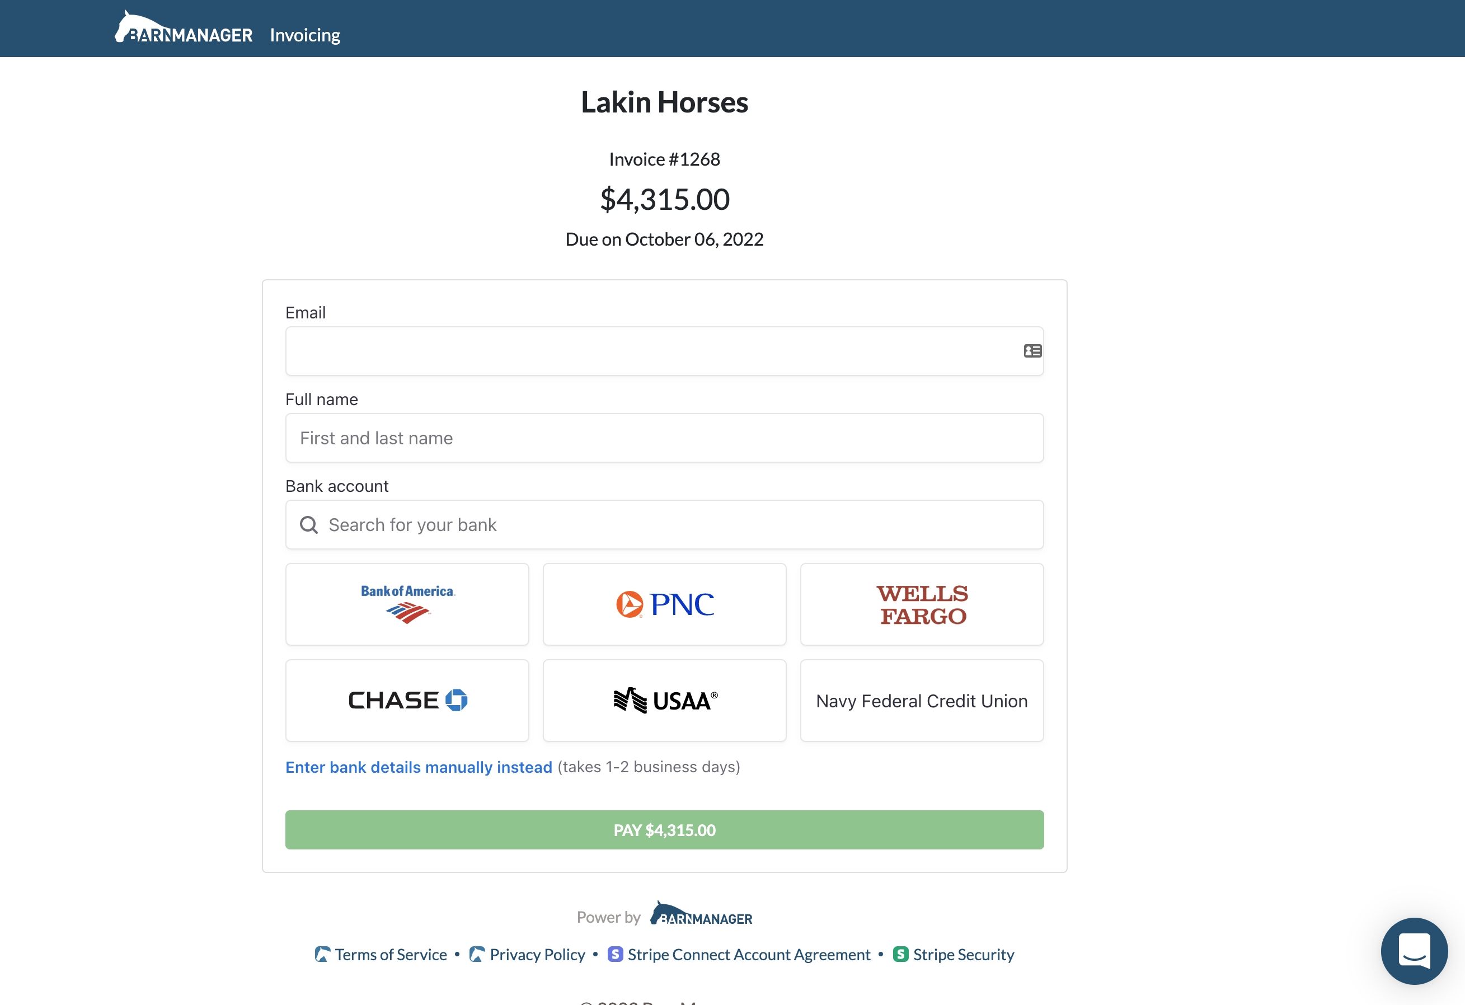Click the Lakin Horses heading
The height and width of the screenshot is (1005, 1465).
point(664,102)
